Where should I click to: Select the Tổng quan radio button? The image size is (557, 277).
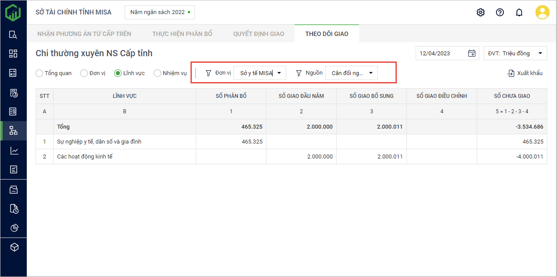(x=40, y=73)
